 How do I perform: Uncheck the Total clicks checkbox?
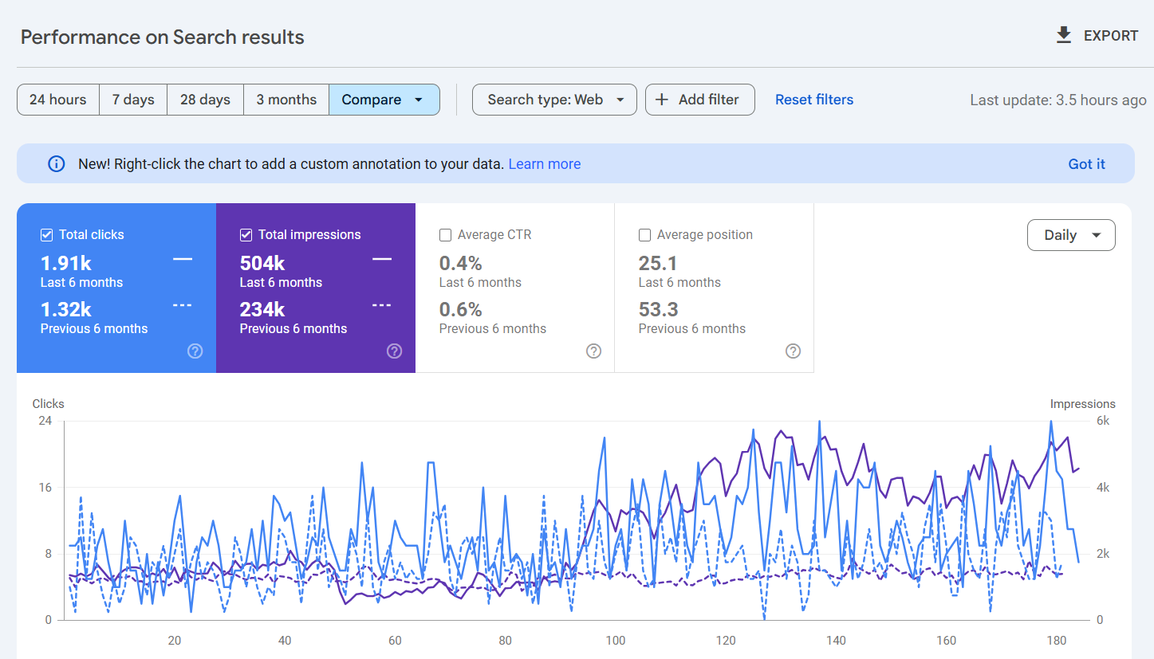(x=45, y=234)
